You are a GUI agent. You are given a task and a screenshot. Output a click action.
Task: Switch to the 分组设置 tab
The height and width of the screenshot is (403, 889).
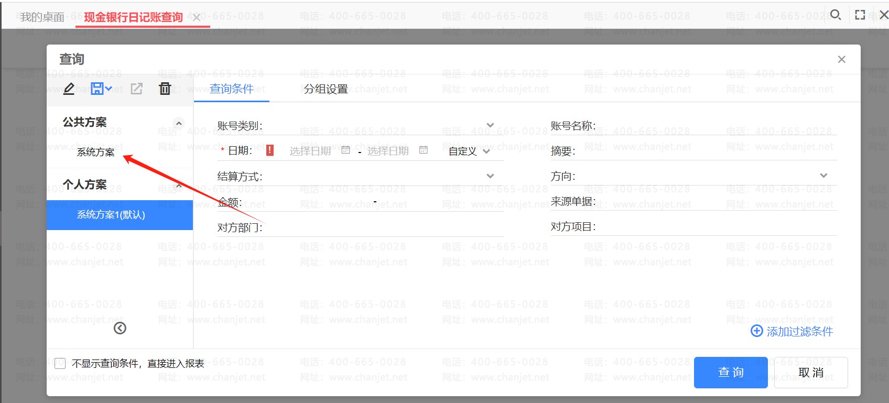[326, 89]
